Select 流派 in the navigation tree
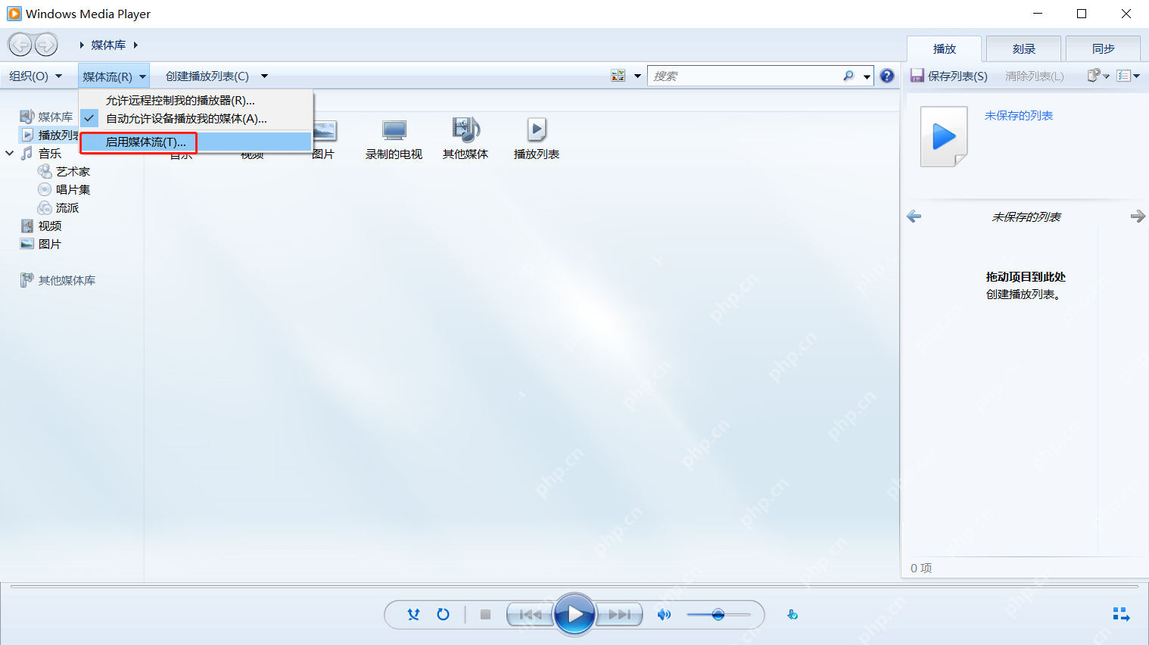 click(x=67, y=208)
